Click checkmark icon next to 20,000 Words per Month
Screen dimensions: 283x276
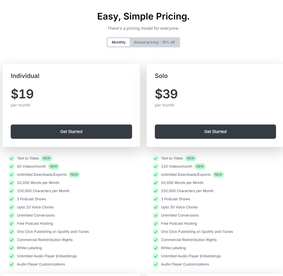tap(12, 183)
